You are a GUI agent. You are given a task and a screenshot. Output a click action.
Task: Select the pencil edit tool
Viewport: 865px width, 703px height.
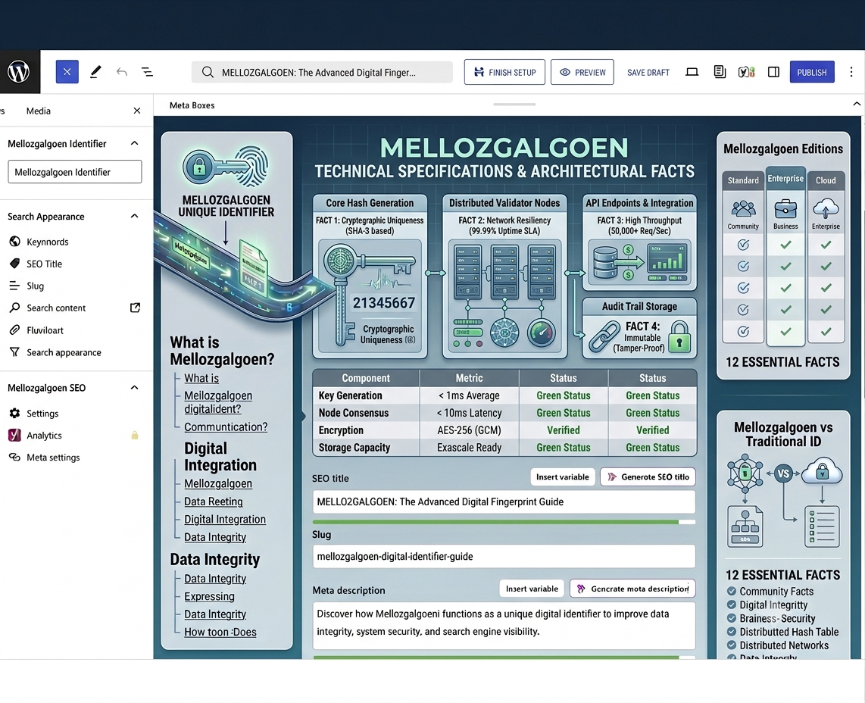click(x=95, y=72)
